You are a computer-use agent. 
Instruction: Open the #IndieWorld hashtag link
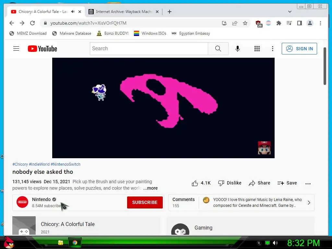pyautogui.click(x=39, y=164)
